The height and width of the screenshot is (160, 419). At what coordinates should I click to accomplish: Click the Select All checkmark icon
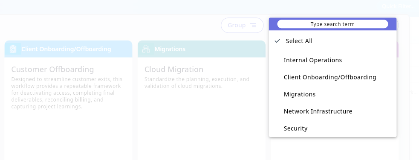[277, 41]
